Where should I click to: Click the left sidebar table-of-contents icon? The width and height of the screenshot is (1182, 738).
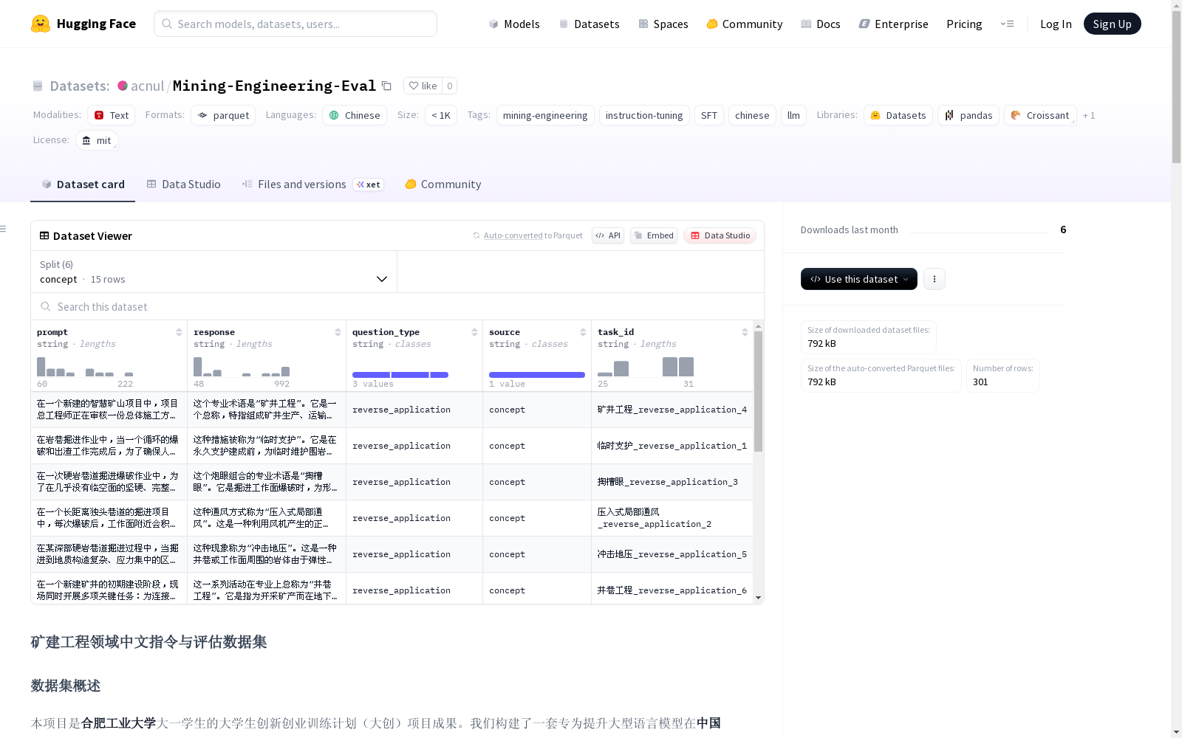[4, 229]
